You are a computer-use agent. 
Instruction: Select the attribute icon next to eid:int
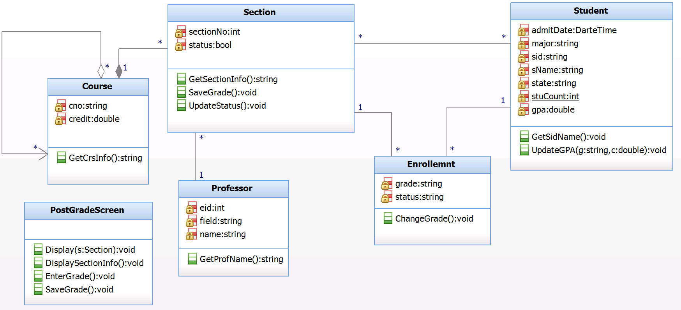(191, 208)
